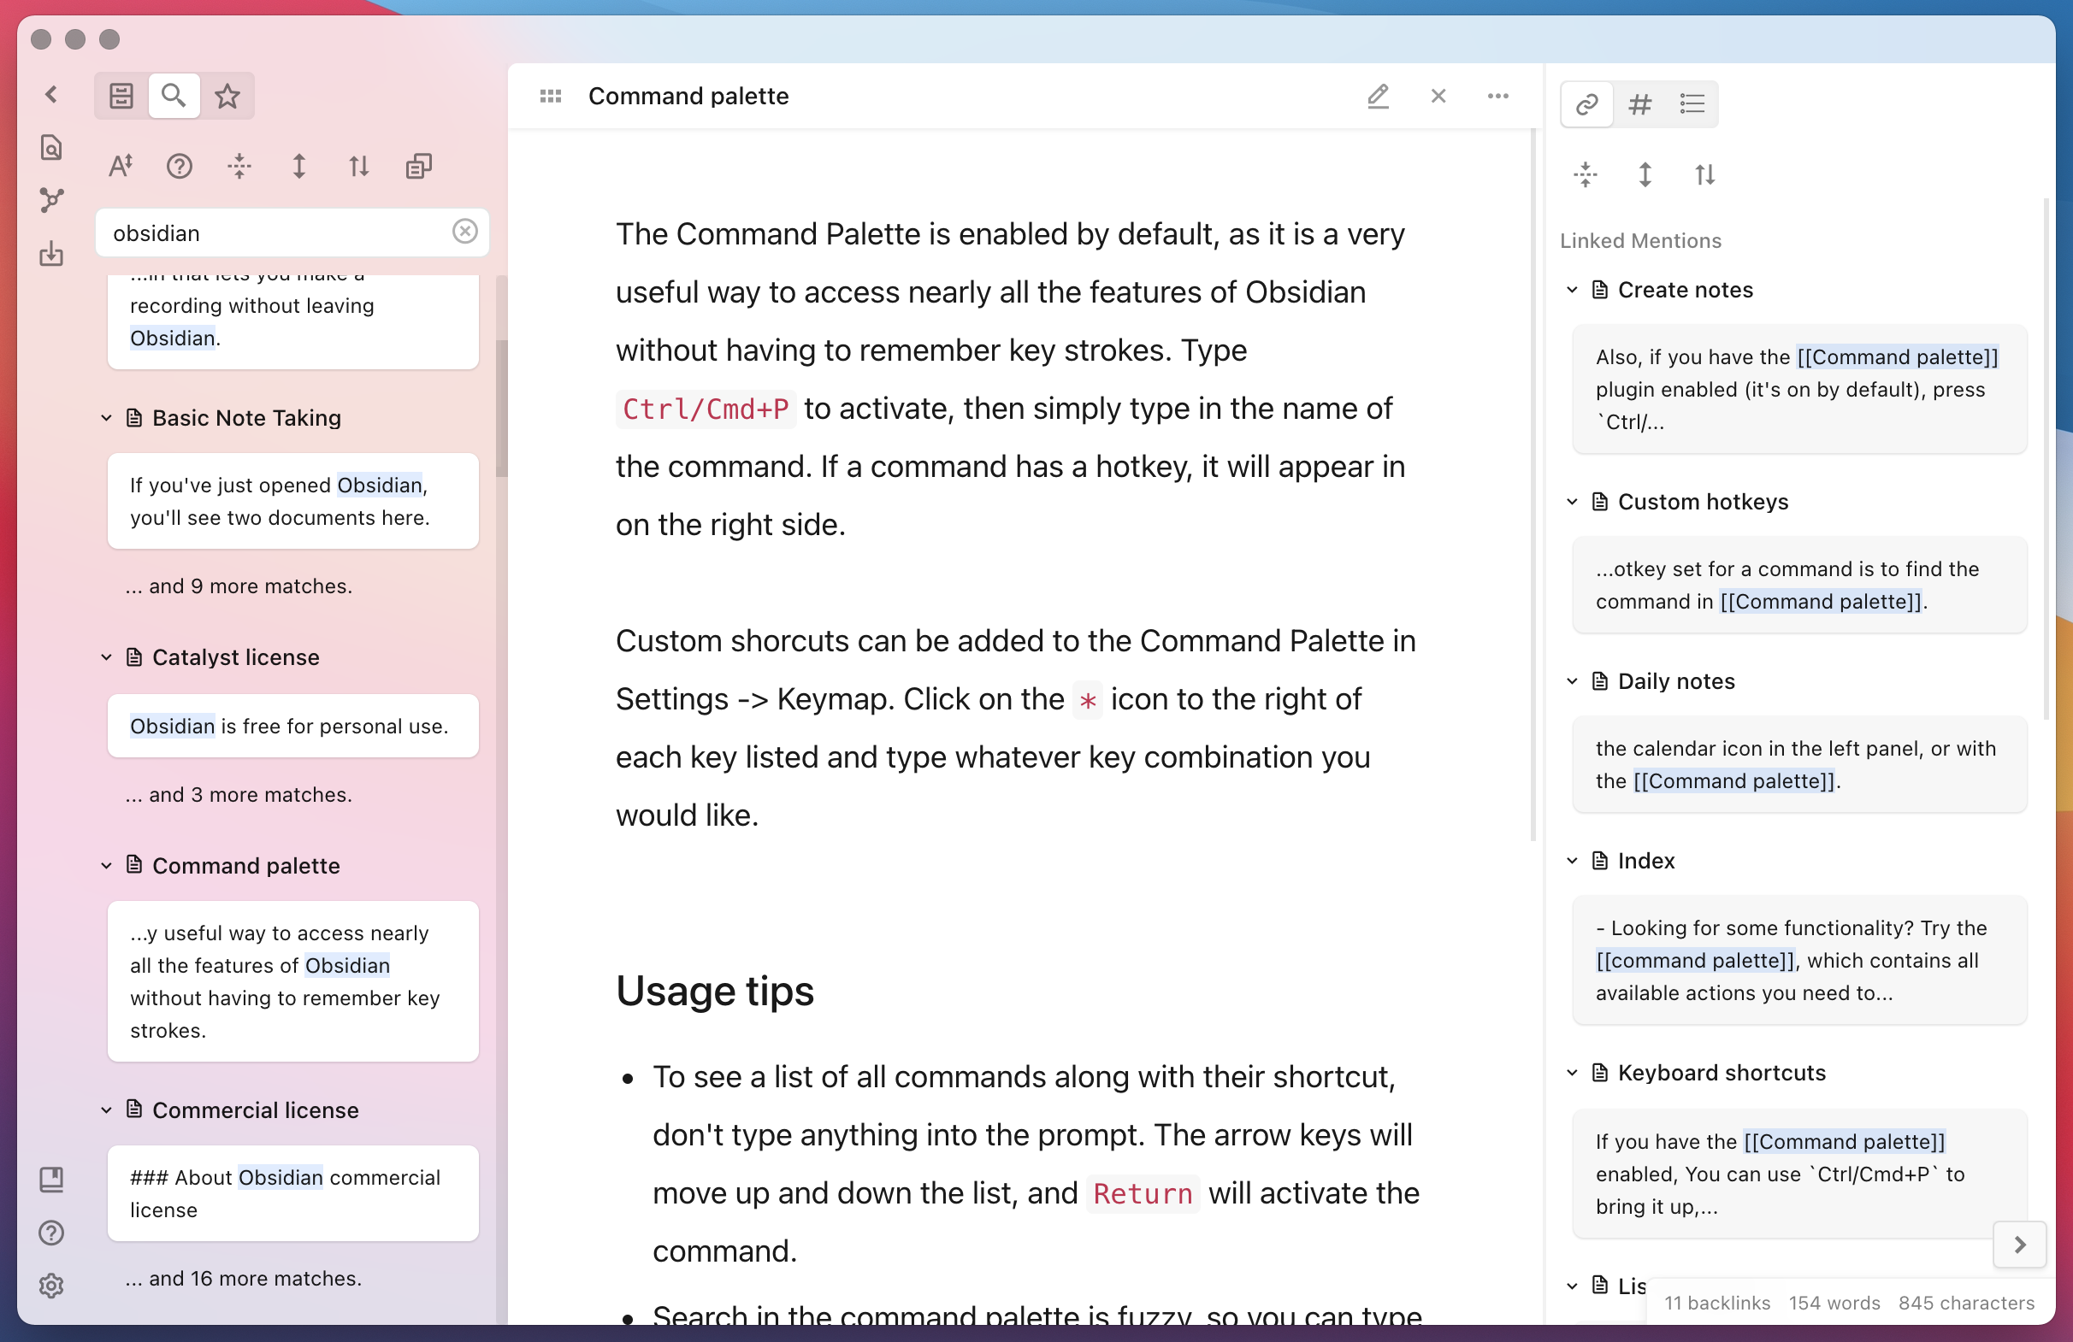
Task: Toggle collapse results in backlinks pane
Action: (x=1586, y=174)
